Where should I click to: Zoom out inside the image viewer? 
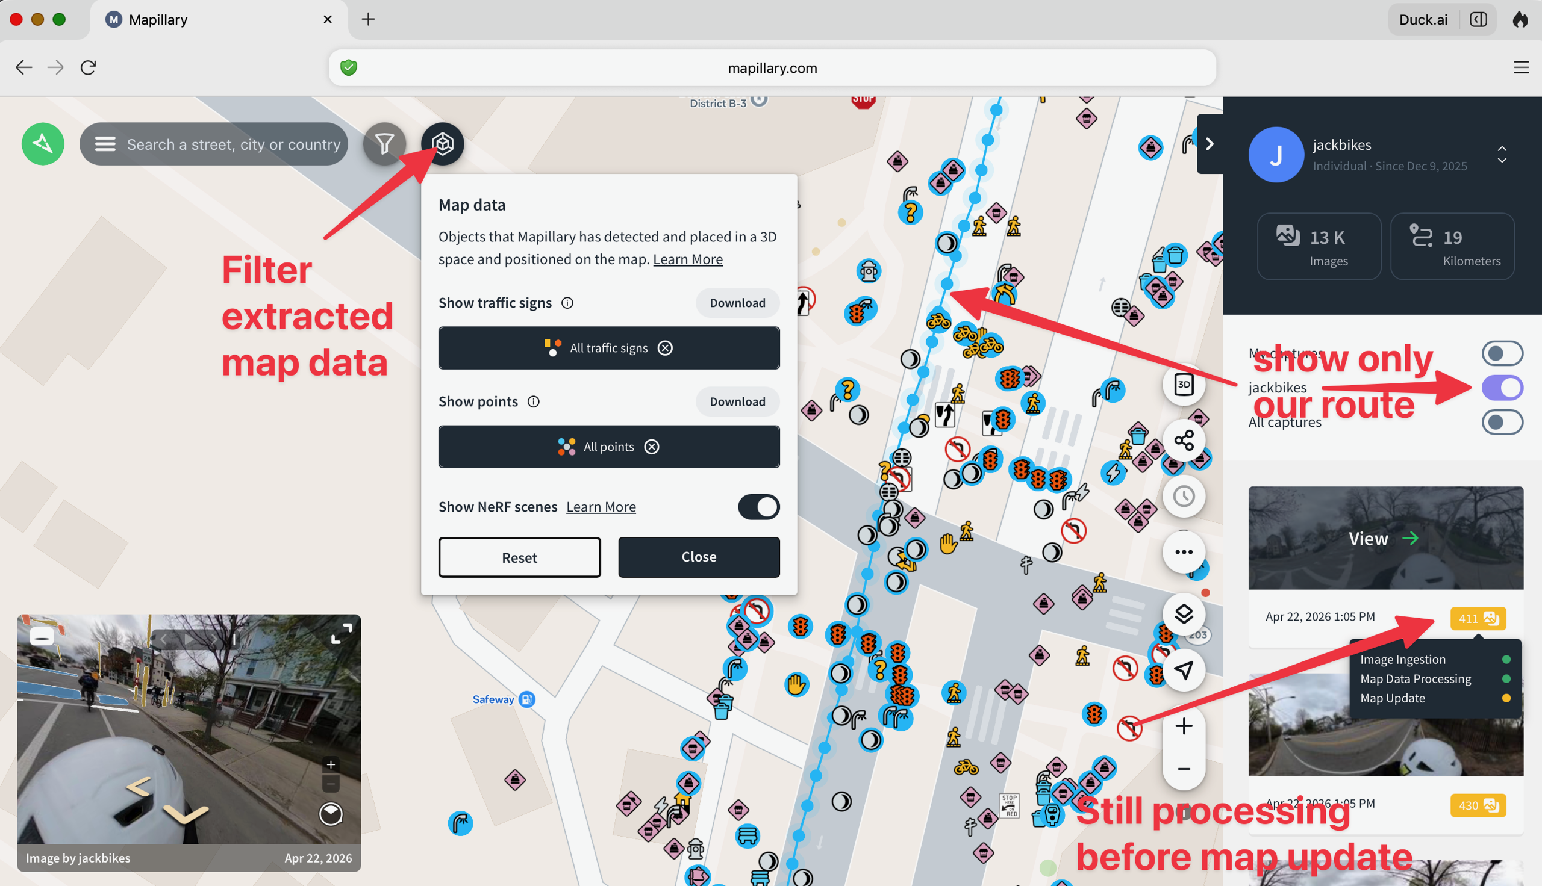(x=331, y=783)
